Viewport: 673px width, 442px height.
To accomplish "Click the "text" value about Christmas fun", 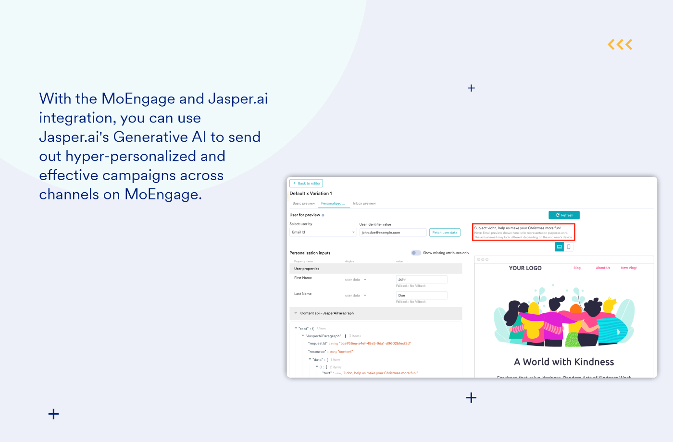I will [381, 373].
